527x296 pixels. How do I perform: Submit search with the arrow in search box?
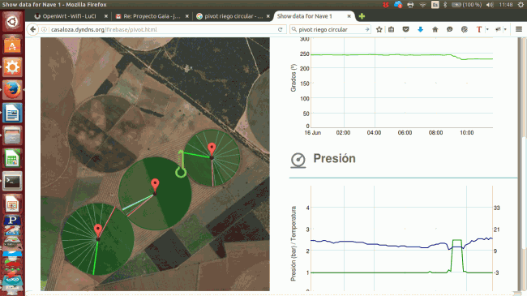click(x=366, y=29)
